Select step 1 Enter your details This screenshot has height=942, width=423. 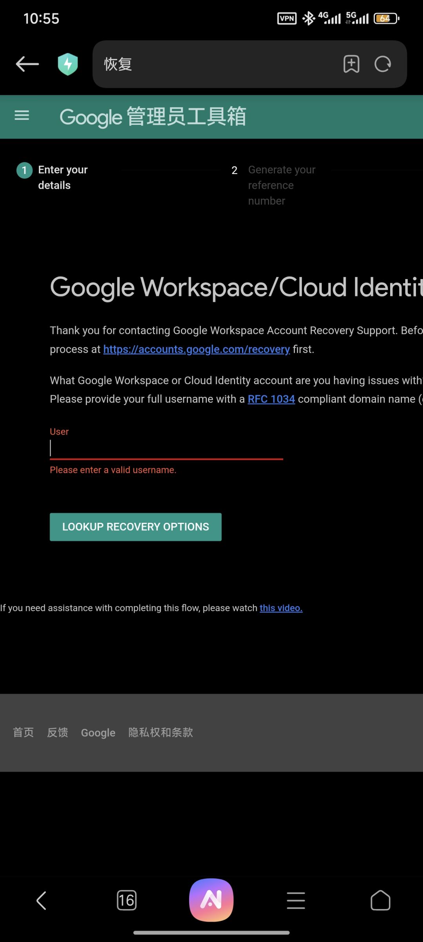(53, 177)
